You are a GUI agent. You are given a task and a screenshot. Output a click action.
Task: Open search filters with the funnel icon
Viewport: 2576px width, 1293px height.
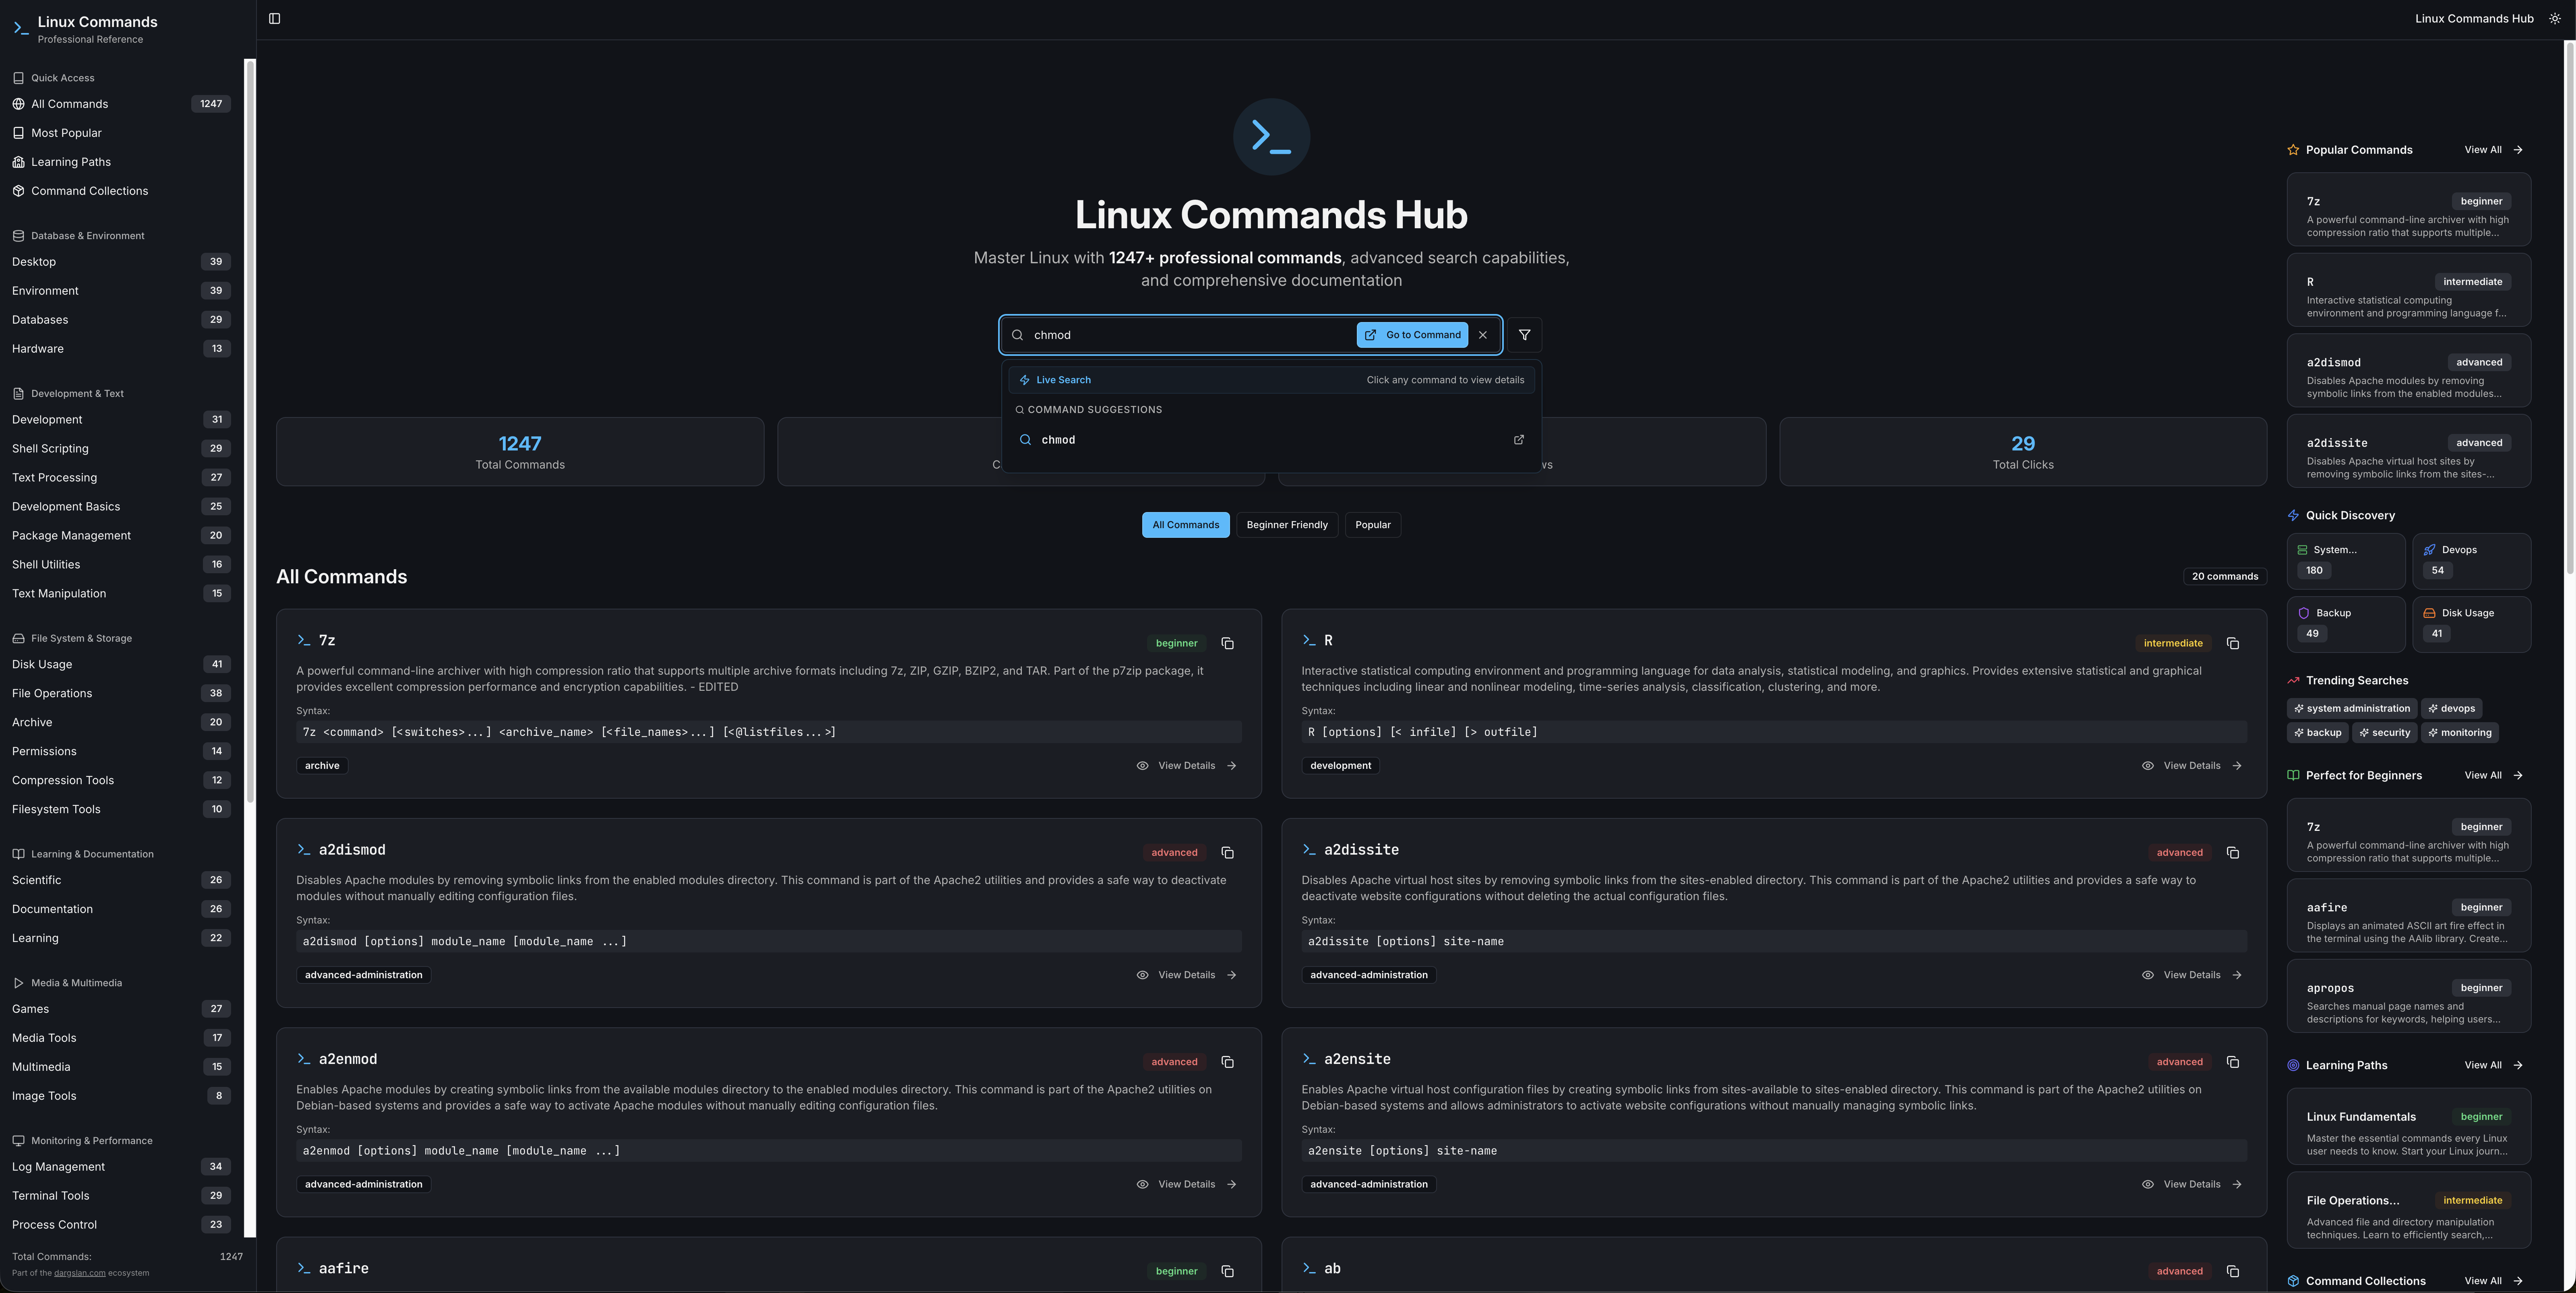pyautogui.click(x=1524, y=335)
